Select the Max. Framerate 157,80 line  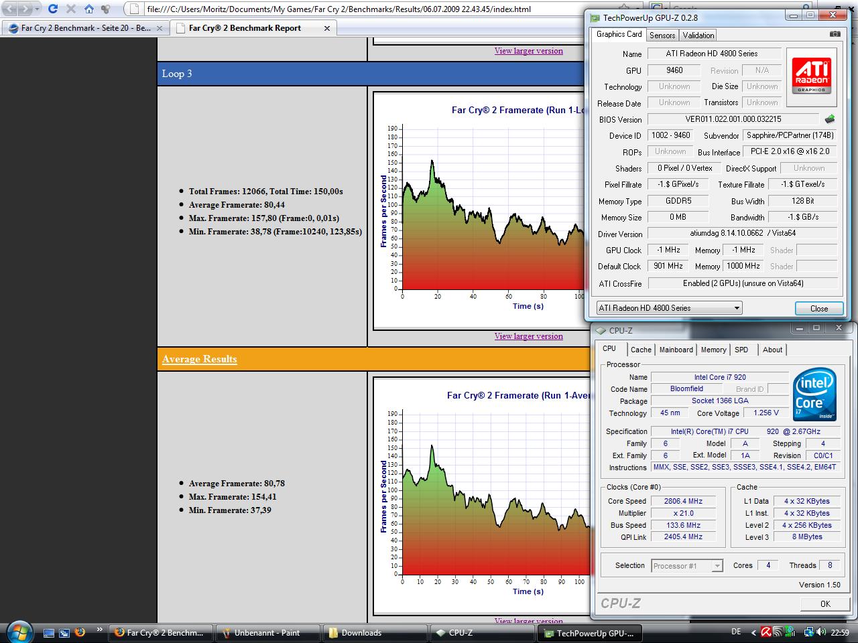tap(263, 218)
